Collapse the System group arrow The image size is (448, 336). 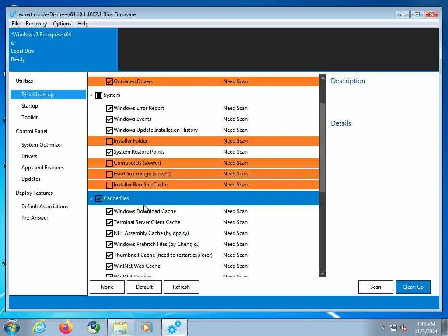click(91, 95)
